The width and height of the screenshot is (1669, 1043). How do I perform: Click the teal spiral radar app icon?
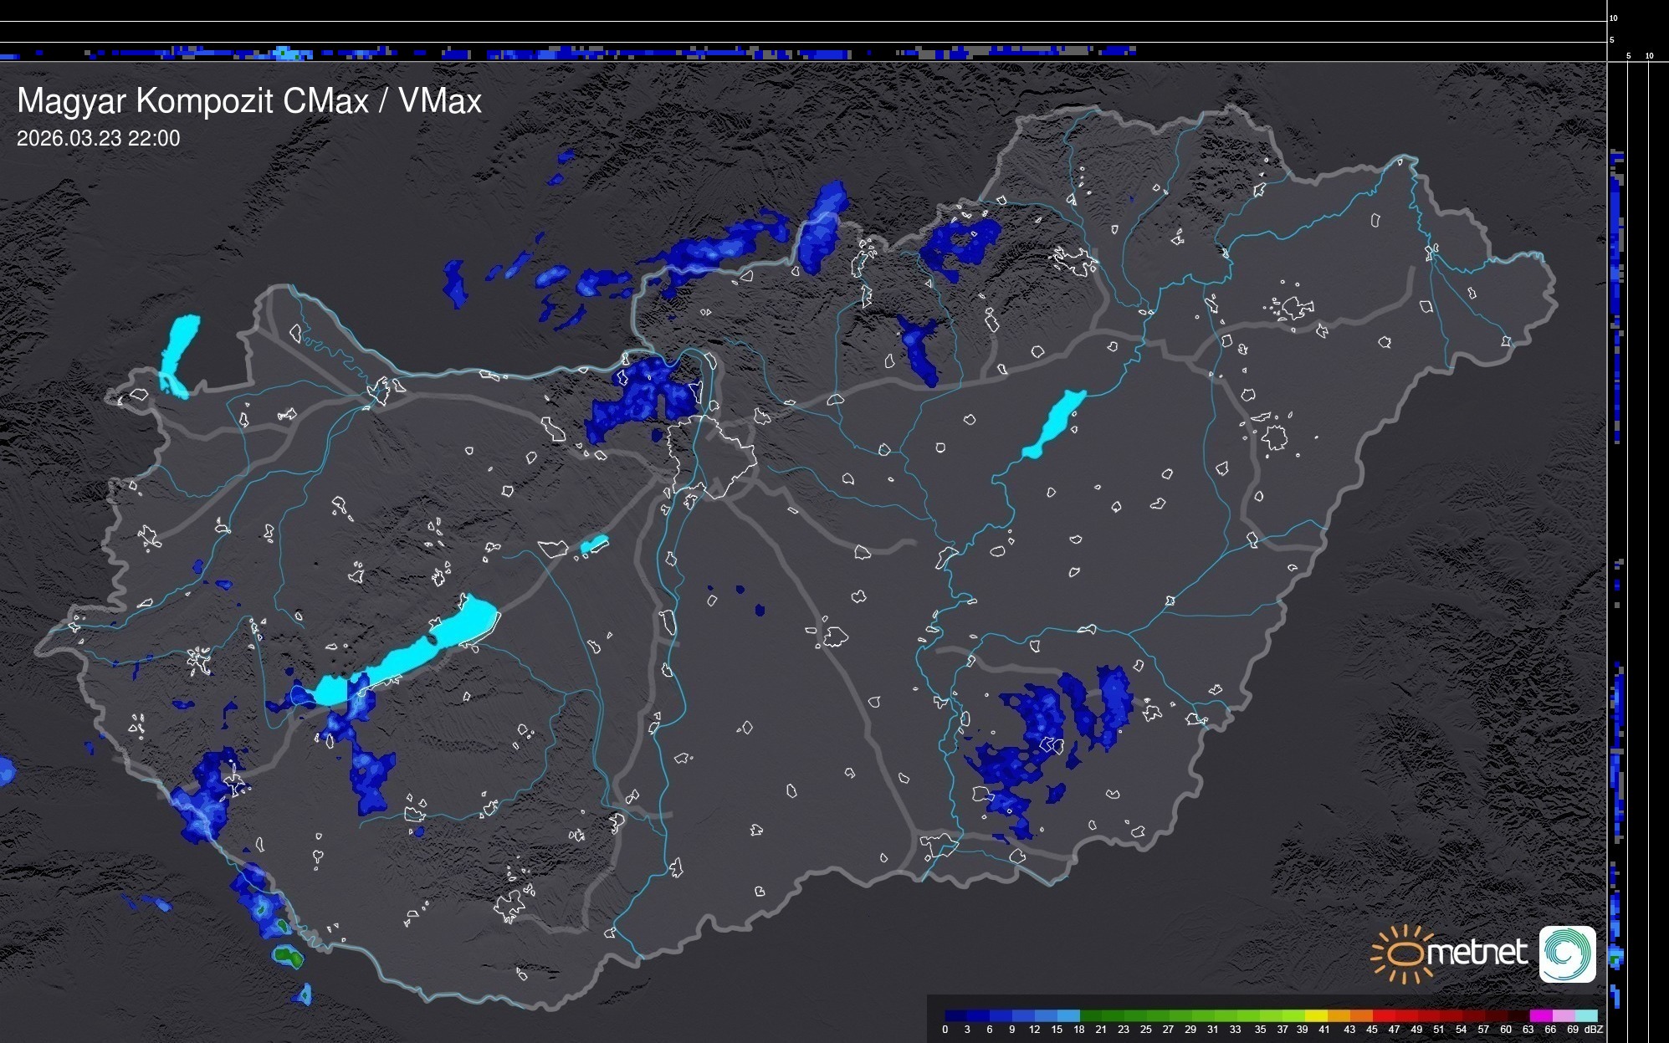pyautogui.click(x=1567, y=954)
